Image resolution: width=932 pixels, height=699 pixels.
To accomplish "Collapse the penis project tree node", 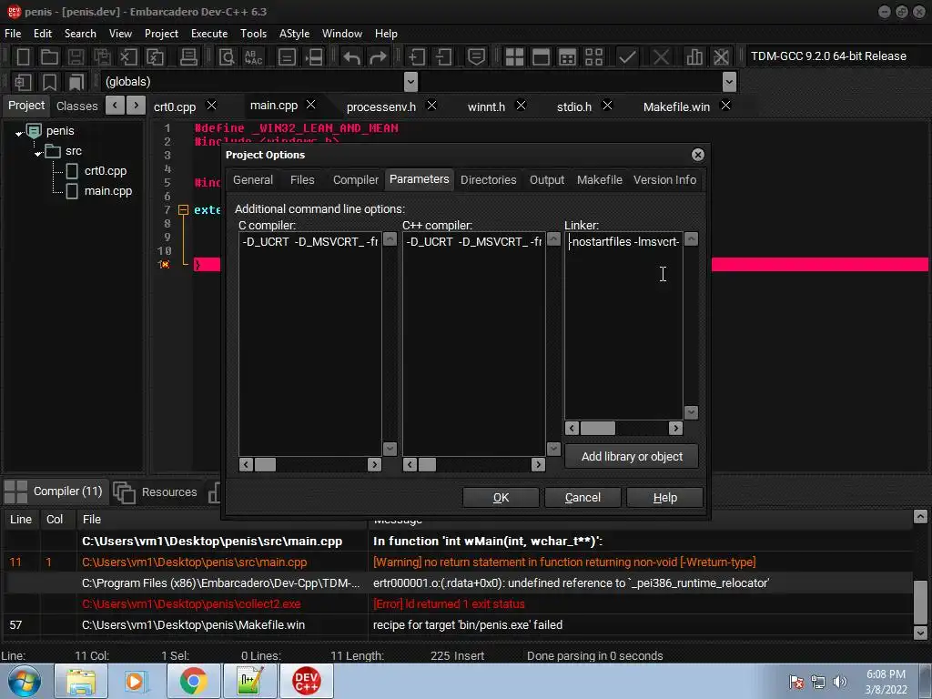I will coord(18,133).
